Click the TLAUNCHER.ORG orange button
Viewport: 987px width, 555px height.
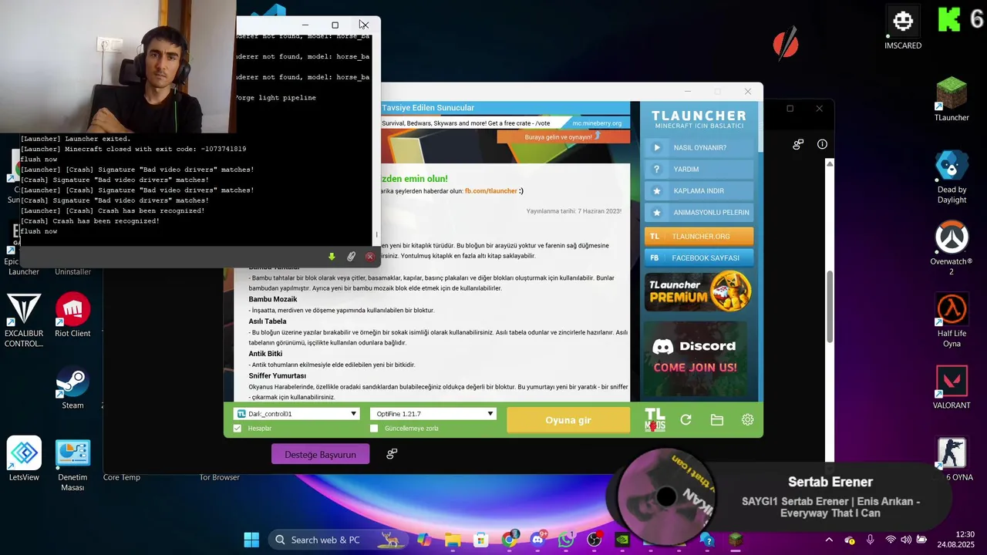click(699, 237)
